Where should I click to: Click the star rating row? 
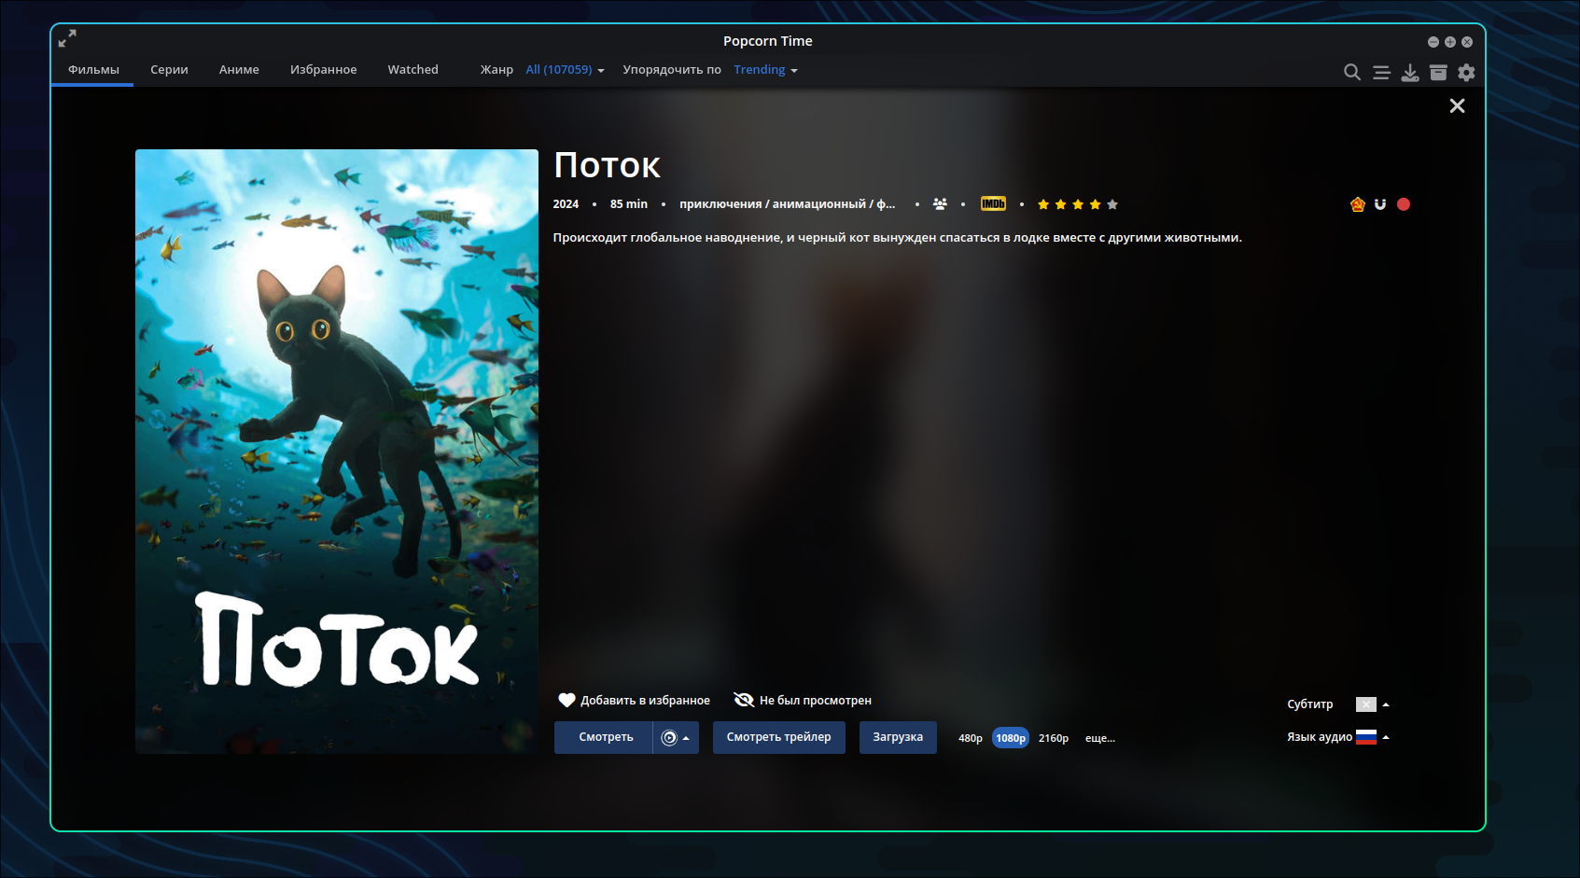coord(1077,204)
